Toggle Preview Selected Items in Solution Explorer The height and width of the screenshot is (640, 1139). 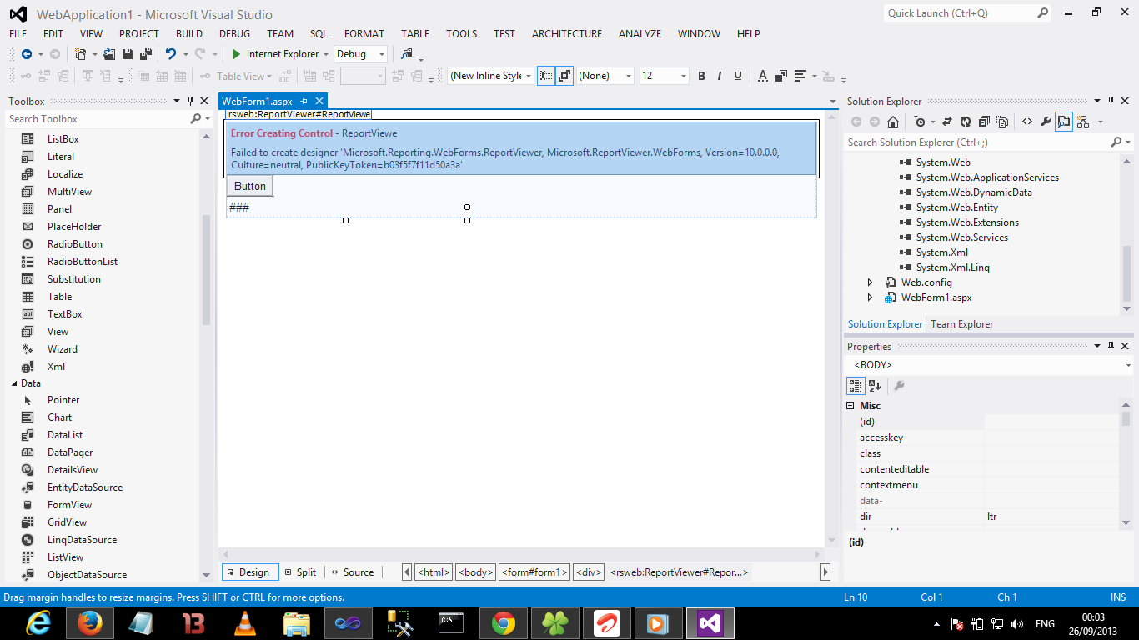click(x=1064, y=122)
